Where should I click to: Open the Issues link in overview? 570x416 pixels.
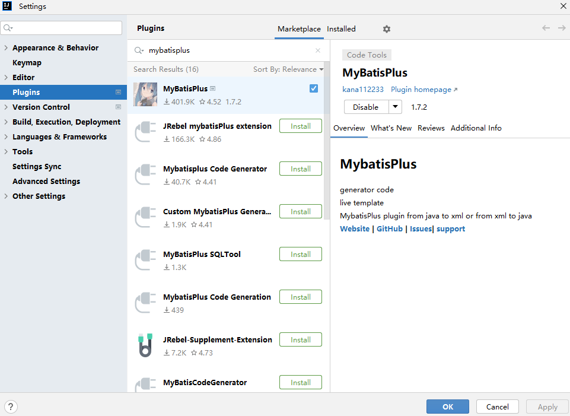421,228
